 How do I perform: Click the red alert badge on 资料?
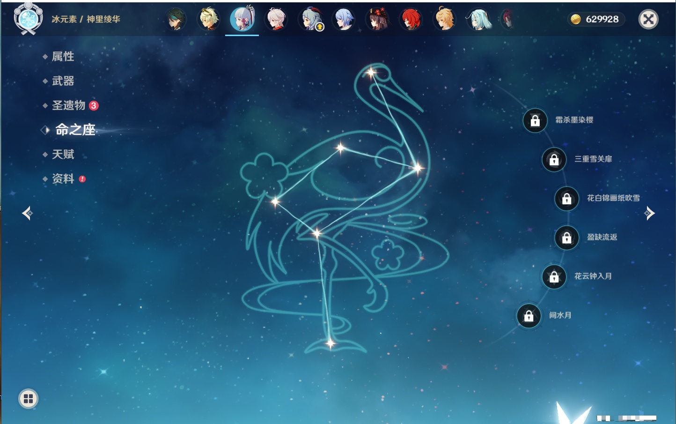[82, 179]
